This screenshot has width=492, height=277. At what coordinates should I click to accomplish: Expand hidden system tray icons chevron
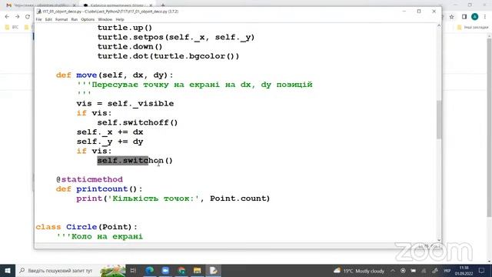coord(393,271)
